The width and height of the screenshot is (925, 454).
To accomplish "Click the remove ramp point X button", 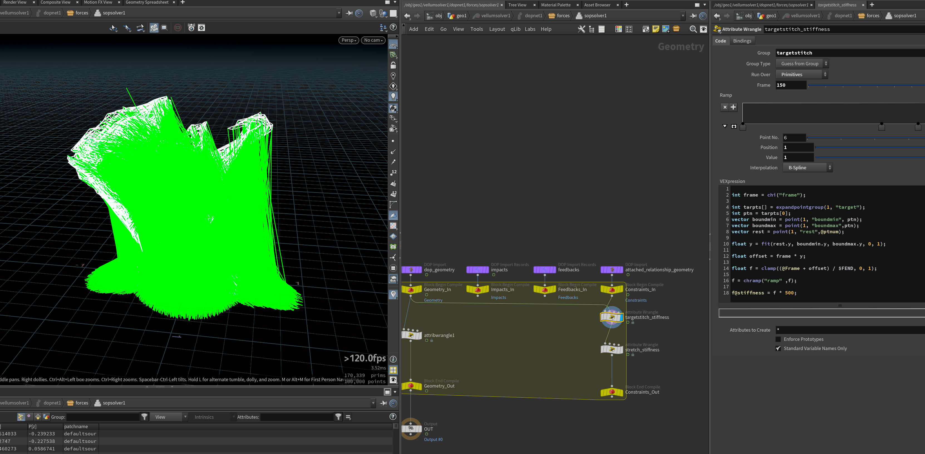I will [725, 107].
